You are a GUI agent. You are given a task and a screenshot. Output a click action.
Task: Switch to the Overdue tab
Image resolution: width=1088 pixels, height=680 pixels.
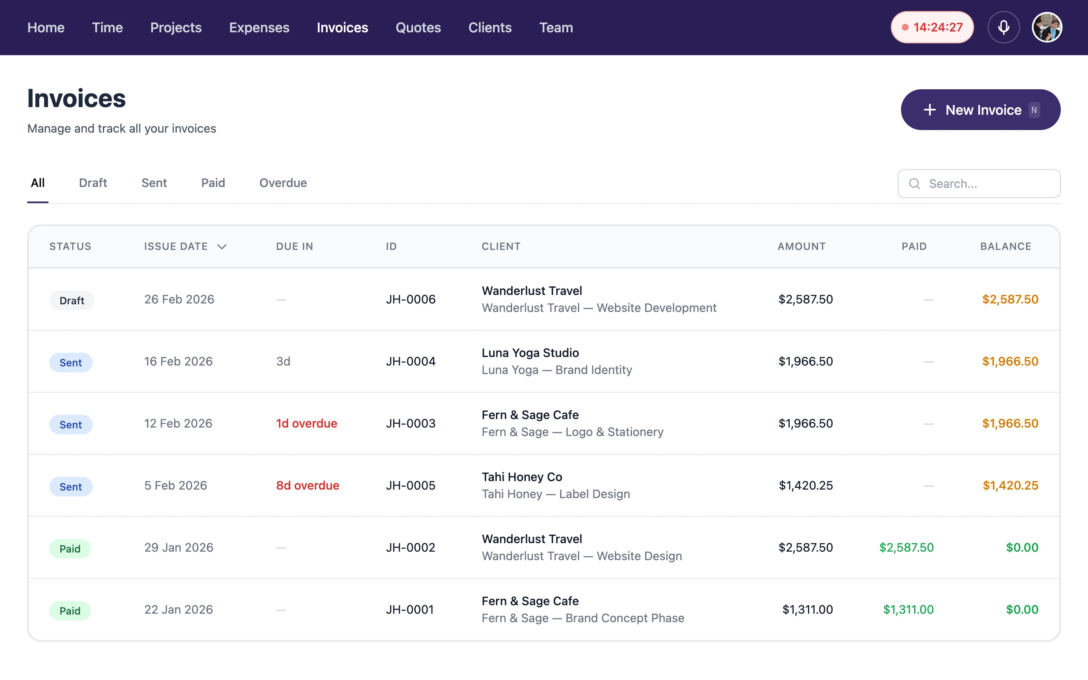click(x=283, y=183)
